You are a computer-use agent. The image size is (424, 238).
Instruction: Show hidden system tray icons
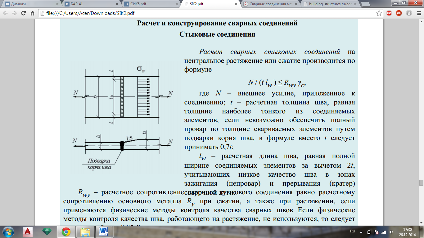(x=361, y=231)
